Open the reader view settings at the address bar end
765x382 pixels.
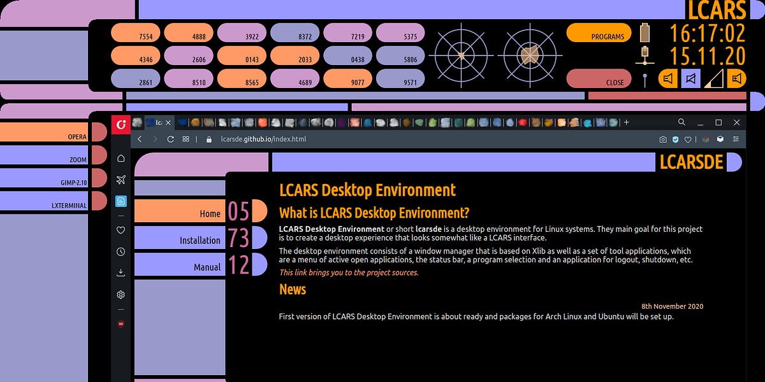pyautogui.click(x=736, y=139)
